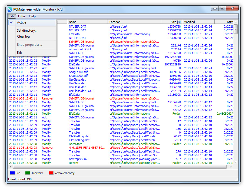Click the size value 276
This screenshot has height=189, width=246.
click(178, 151)
